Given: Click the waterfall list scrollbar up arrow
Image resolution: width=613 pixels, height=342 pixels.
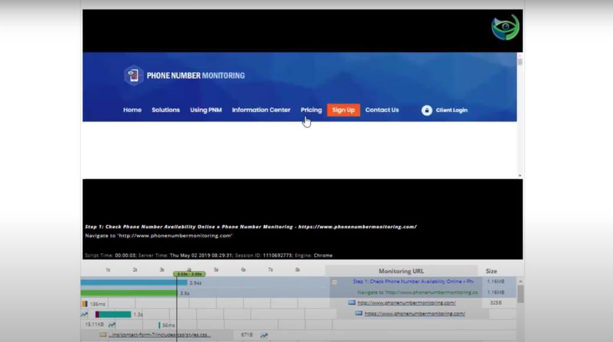Looking at the screenshot, I should 520,281.
